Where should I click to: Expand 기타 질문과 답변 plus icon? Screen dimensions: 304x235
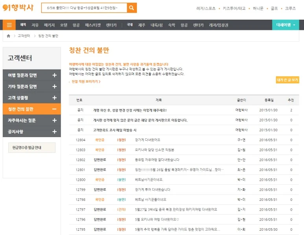55,86
